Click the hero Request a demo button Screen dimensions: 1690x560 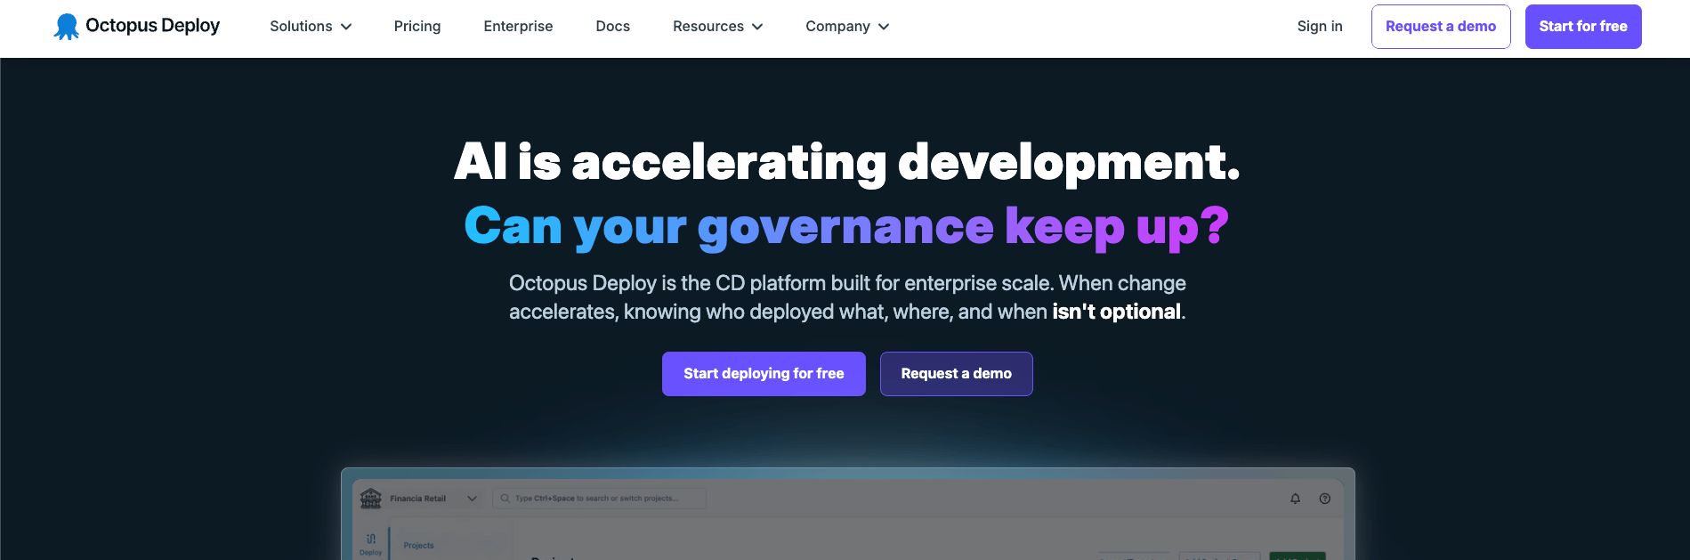tap(957, 374)
